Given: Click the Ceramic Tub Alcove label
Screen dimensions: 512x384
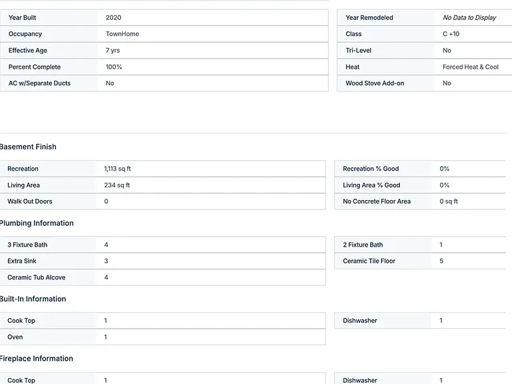Looking at the screenshot, I should pos(36,277).
